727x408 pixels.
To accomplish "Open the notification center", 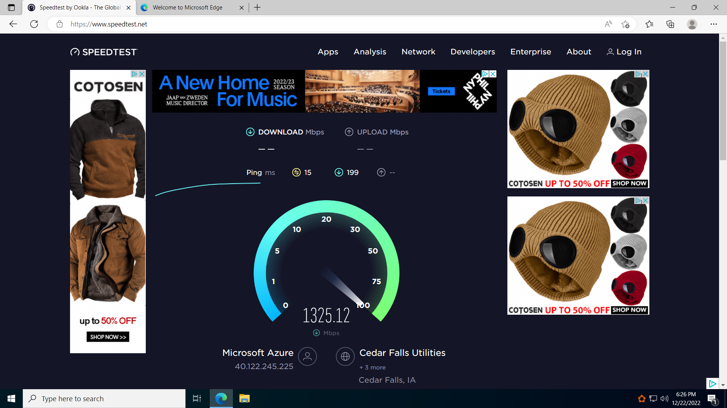I will pyautogui.click(x=712, y=399).
